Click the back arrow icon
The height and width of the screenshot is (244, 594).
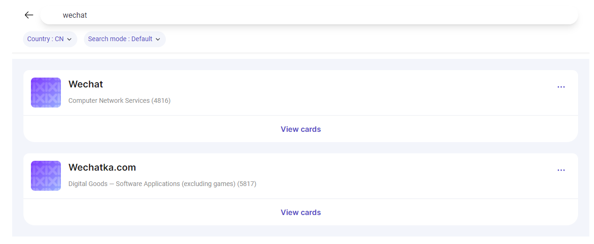(29, 15)
